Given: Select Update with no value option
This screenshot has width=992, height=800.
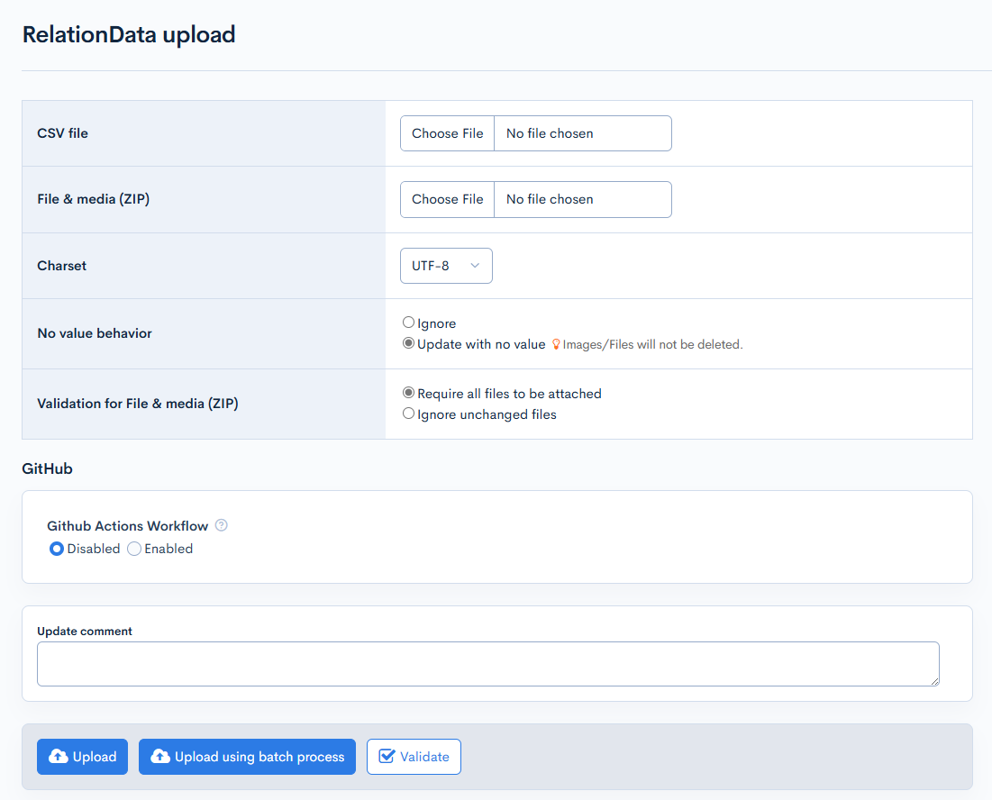Looking at the screenshot, I should tap(408, 342).
